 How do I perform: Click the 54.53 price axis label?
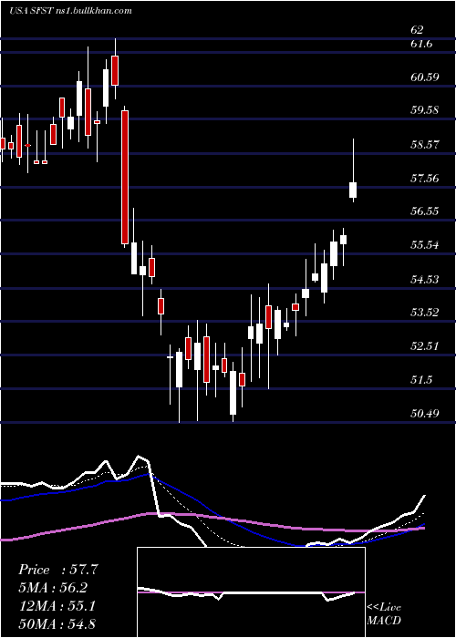click(x=425, y=279)
